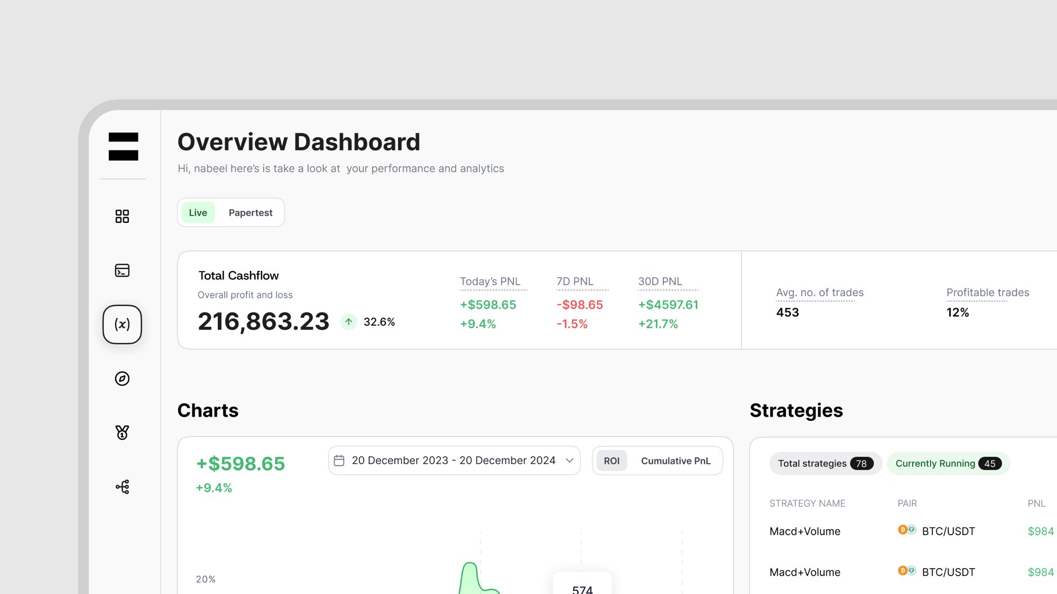Click the Total Cashflow heading
The image size is (1057, 594).
tap(238, 276)
